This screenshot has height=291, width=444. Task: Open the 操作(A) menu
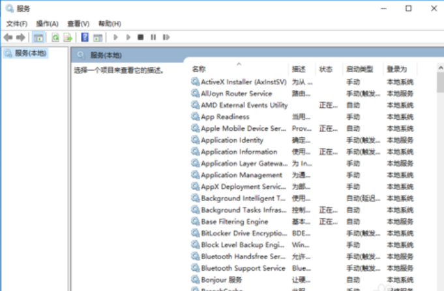[x=47, y=23]
